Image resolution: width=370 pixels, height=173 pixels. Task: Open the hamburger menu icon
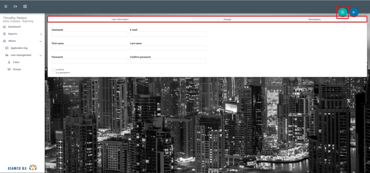[6, 7]
